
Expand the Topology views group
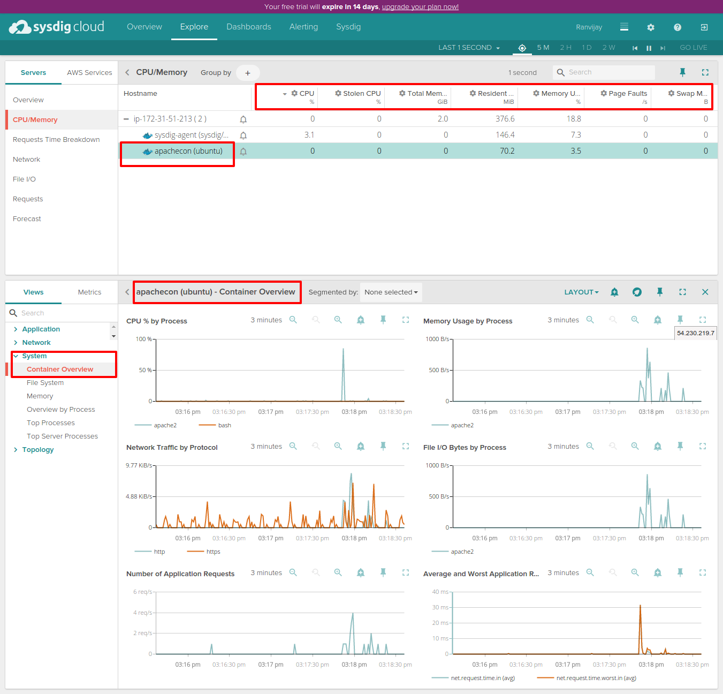16,450
